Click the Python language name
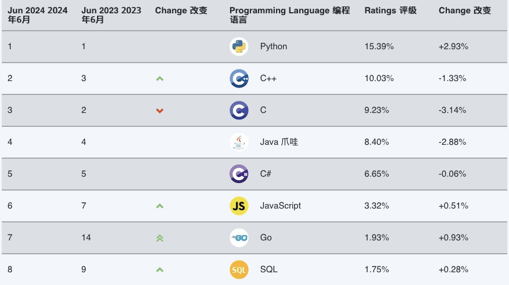This screenshot has width=509, height=285. coord(273,46)
